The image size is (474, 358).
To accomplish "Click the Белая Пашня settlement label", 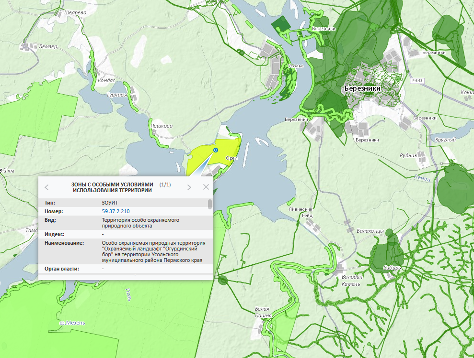I will click(x=263, y=312).
